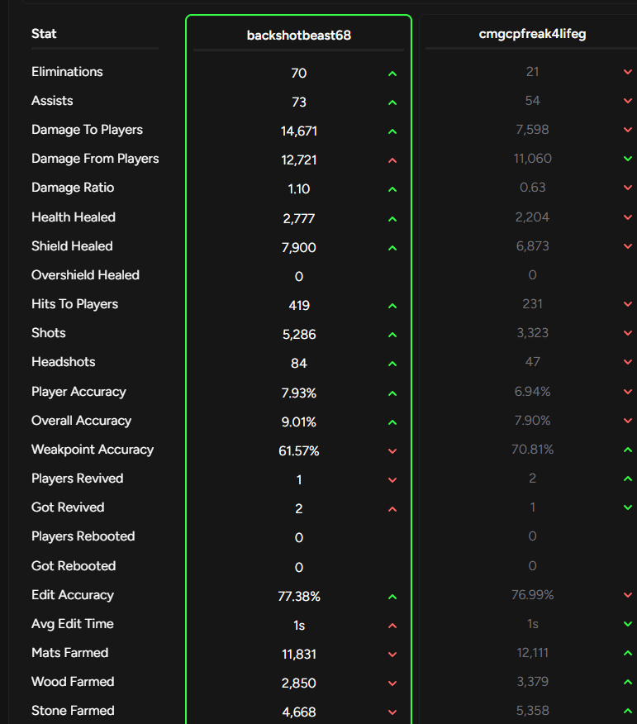Click the Hits To Players label

pos(75,304)
